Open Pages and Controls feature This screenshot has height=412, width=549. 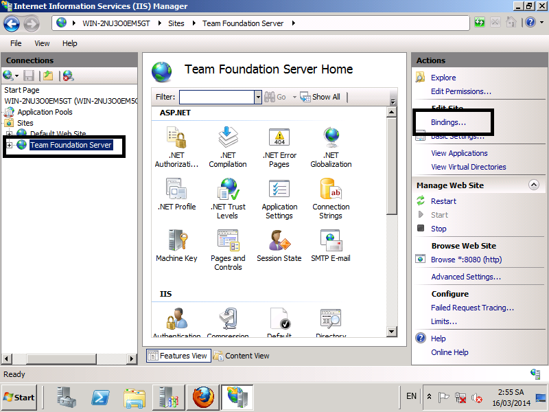tap(228, 250)
